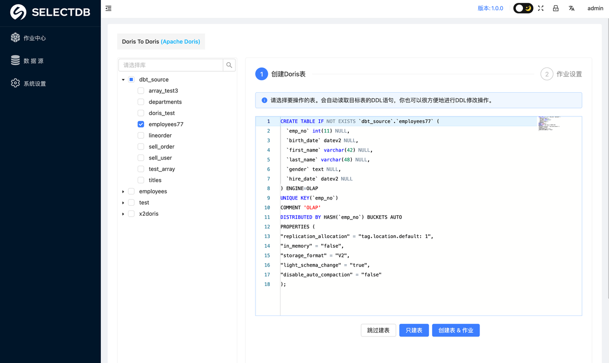This screenshot has height=363, width=609.
Task: Expand the employees database node
Action: pos(123,191)
